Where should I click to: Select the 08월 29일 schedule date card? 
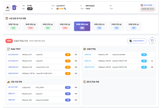(82, 26)
